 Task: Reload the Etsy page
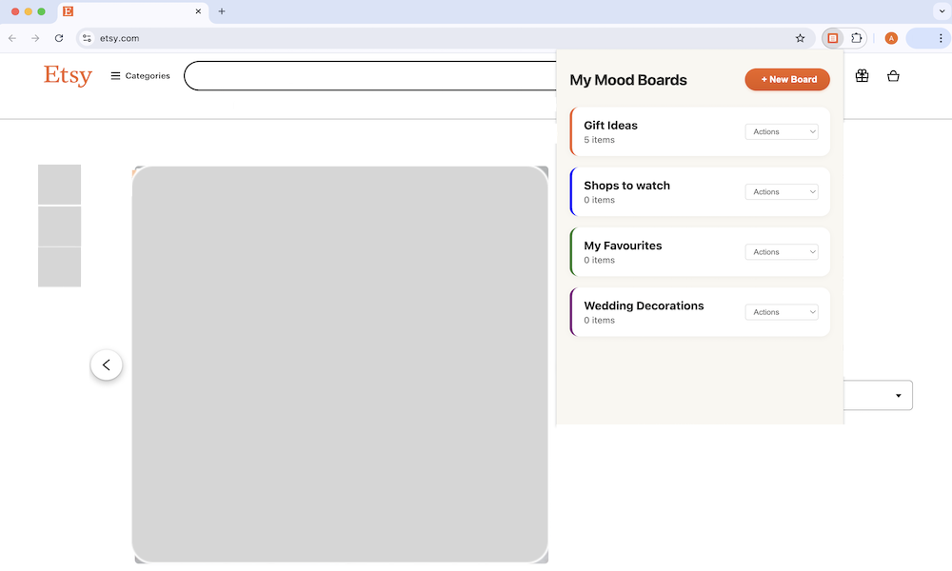59,38
